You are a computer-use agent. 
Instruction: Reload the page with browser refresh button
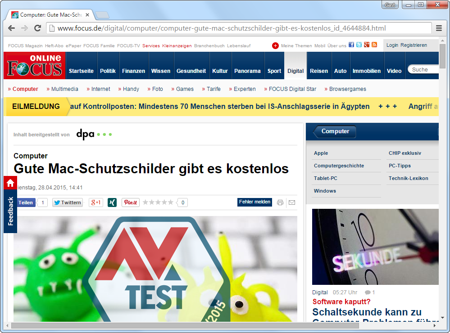click(x=38, y=28)
